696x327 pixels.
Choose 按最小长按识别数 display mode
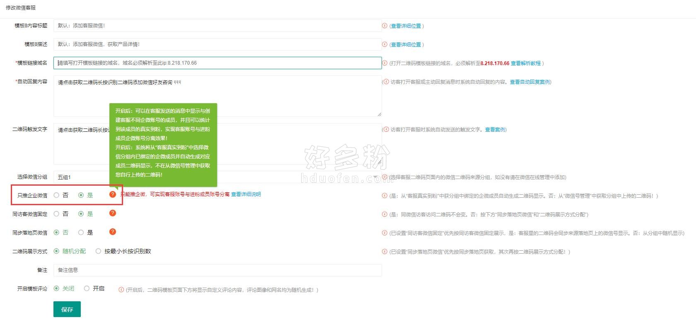click(x=99, y=251)
